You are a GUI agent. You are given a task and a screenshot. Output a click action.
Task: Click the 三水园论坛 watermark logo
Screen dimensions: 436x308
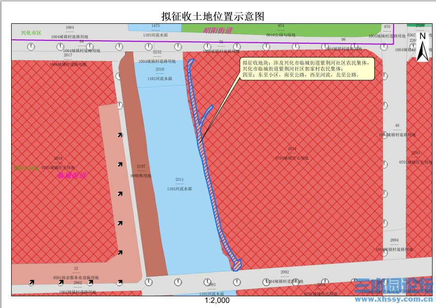point(393,286)
